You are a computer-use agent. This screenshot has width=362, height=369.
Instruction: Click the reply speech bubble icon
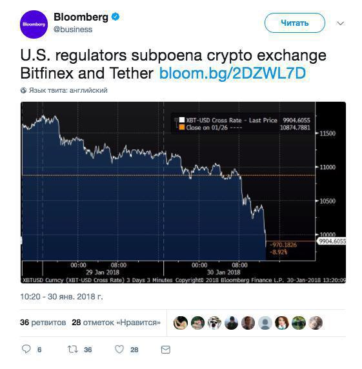pyautogui.click(x=26, y=349)
